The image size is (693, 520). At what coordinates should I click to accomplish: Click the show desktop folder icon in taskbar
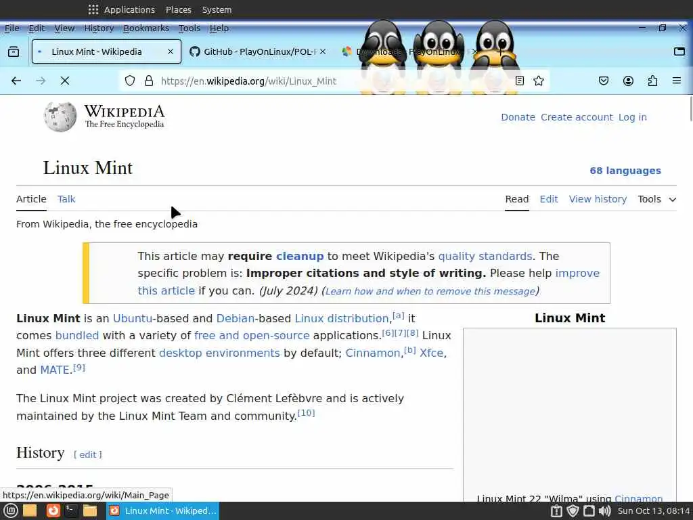coord(30,511)
